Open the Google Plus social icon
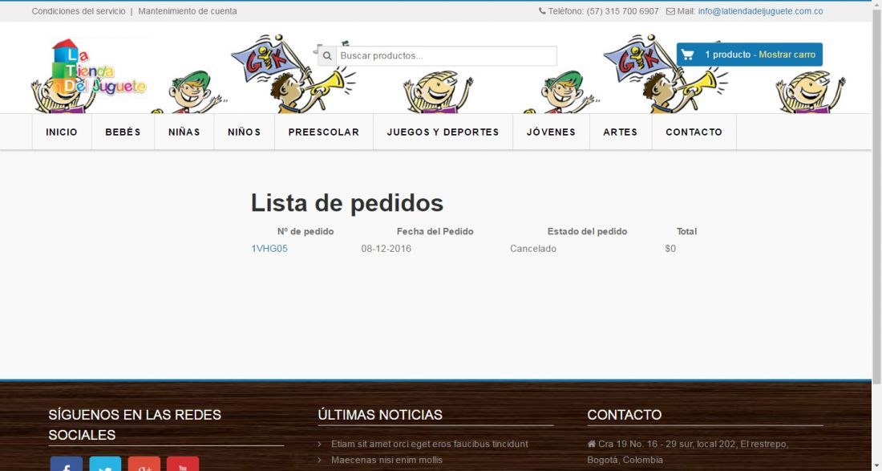This screenshot has height=471, width=882. [x=144, y=465]
